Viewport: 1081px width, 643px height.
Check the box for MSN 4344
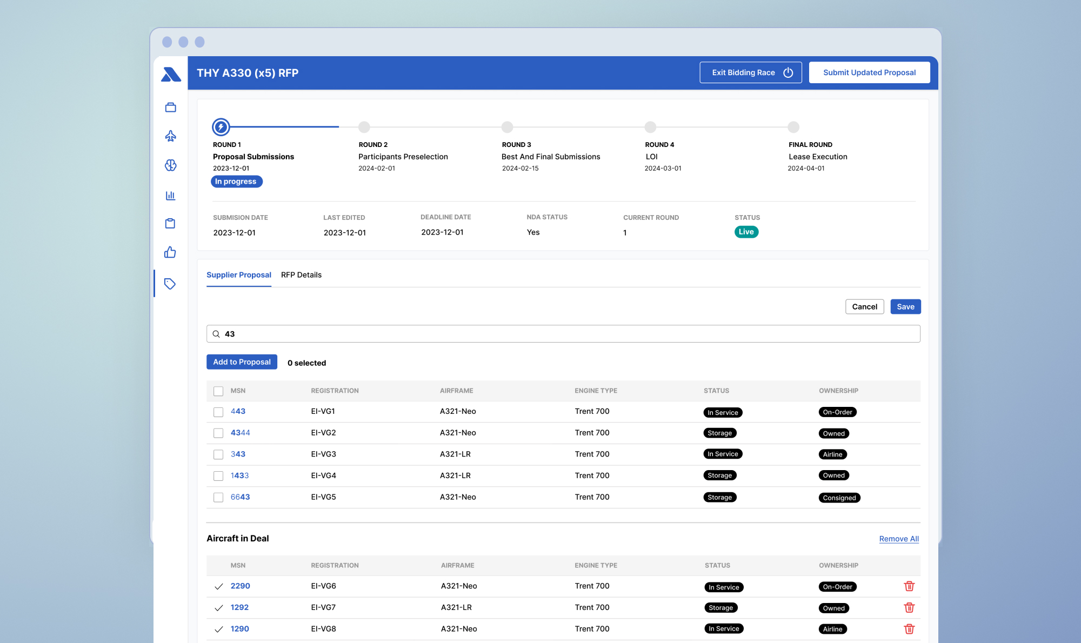point(218,433)
